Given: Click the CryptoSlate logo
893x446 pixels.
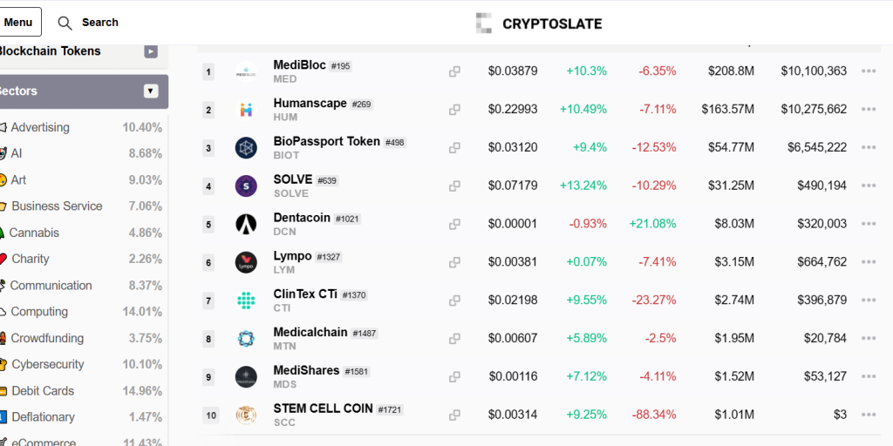Looking at the screenshot, I should click(539, 24).
